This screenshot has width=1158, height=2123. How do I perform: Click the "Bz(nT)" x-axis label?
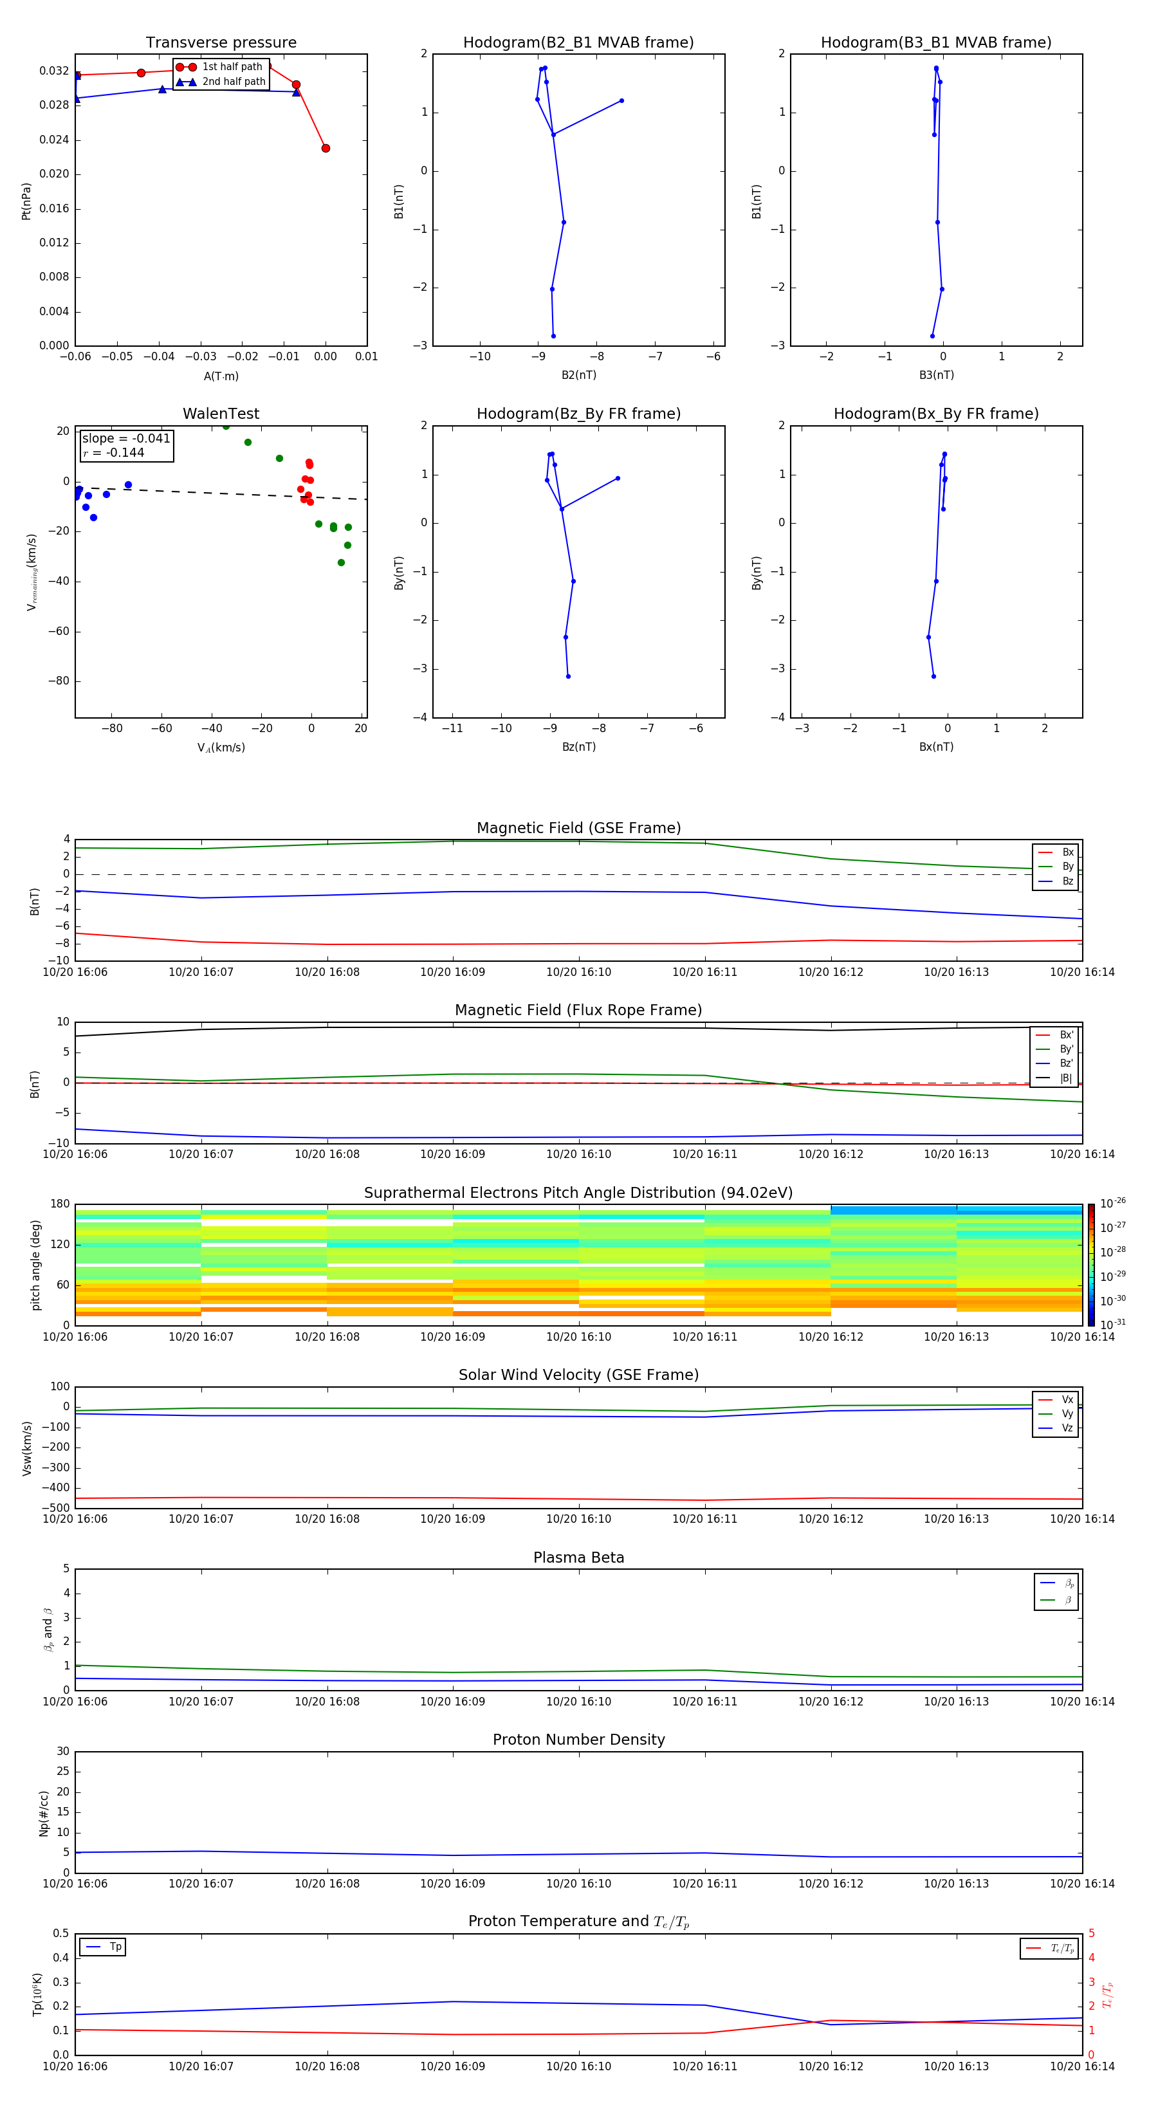(578, 748)
